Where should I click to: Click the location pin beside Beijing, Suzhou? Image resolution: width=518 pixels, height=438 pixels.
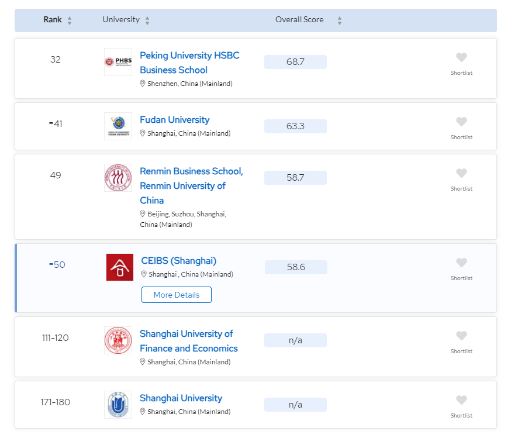click(x=143, y=213)
